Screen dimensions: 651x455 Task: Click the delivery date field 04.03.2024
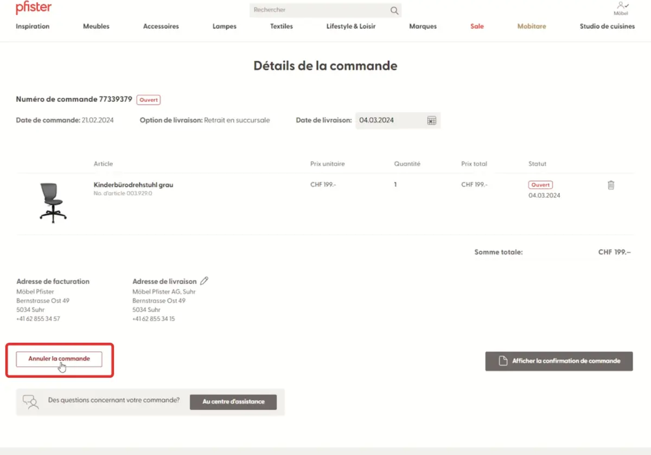[390, 120]
